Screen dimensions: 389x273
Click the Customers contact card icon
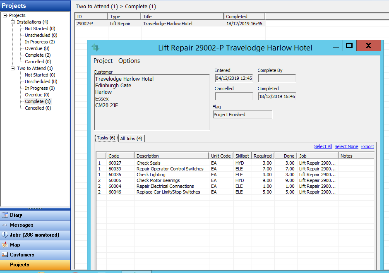[5, 255]
